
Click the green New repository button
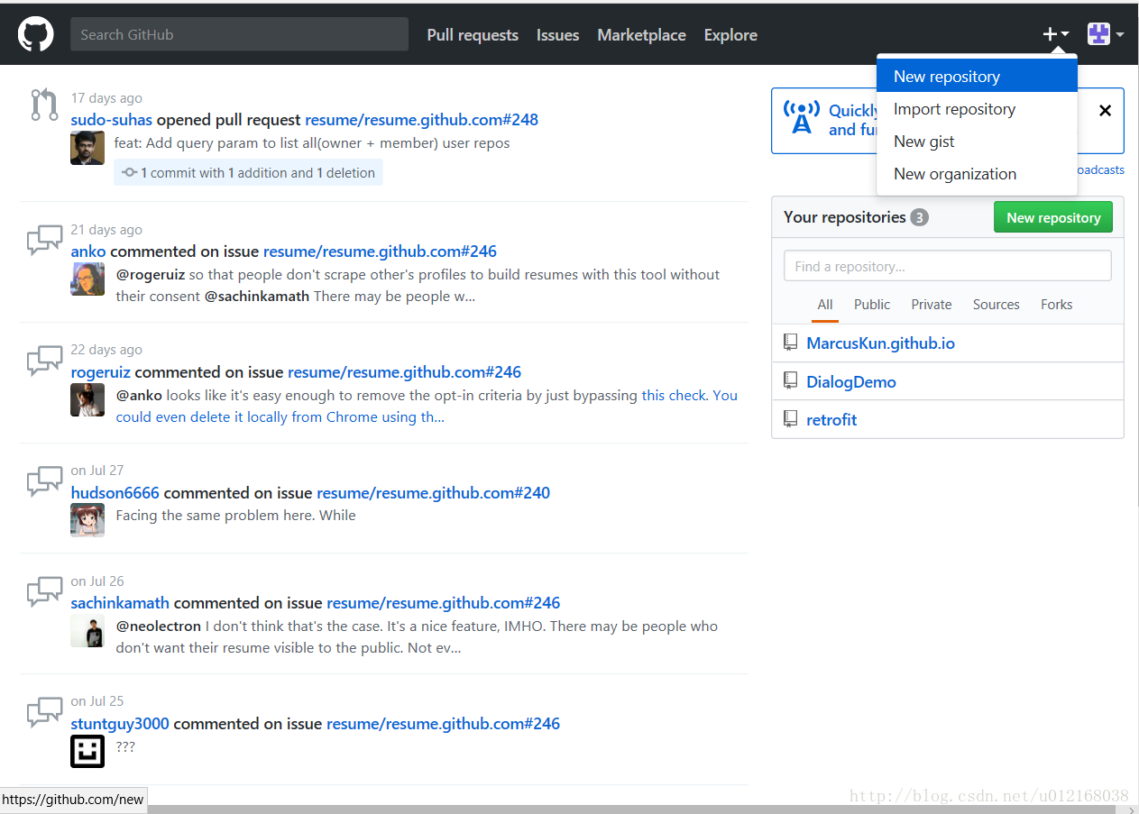click(x=1053, y=217)
